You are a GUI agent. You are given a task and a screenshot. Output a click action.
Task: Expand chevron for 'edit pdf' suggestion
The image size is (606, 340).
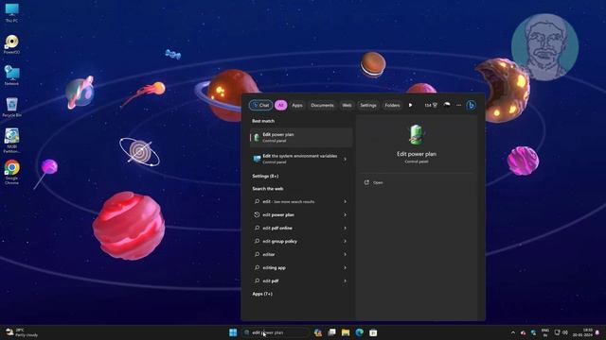click(345, 280)
